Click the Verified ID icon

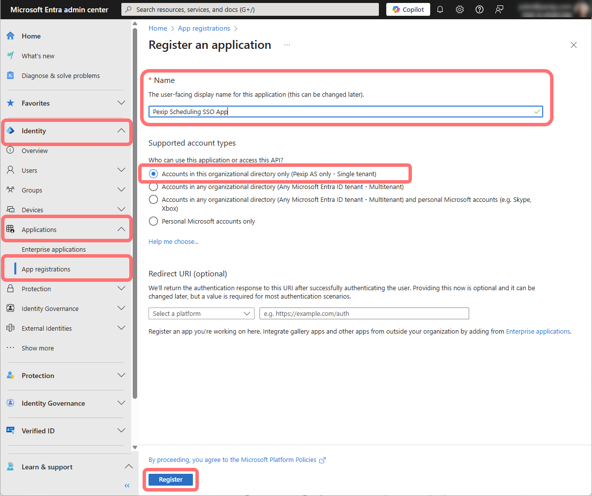pyautogui.click(x=10, y=431)
